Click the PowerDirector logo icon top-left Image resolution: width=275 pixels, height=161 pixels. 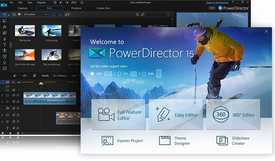4,5
